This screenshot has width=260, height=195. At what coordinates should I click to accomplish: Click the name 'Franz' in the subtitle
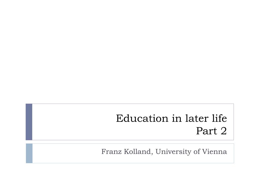tap(111, 152)
